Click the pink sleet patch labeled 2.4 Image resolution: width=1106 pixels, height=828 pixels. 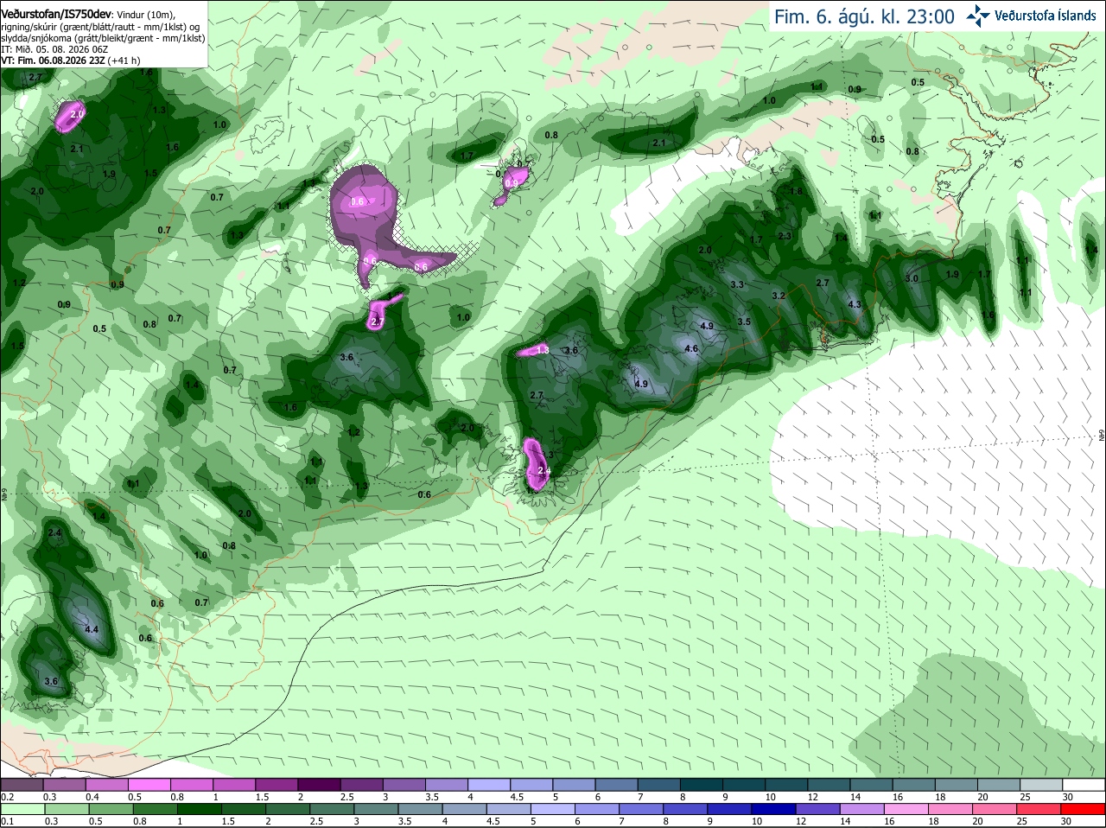tap(537, 466)
